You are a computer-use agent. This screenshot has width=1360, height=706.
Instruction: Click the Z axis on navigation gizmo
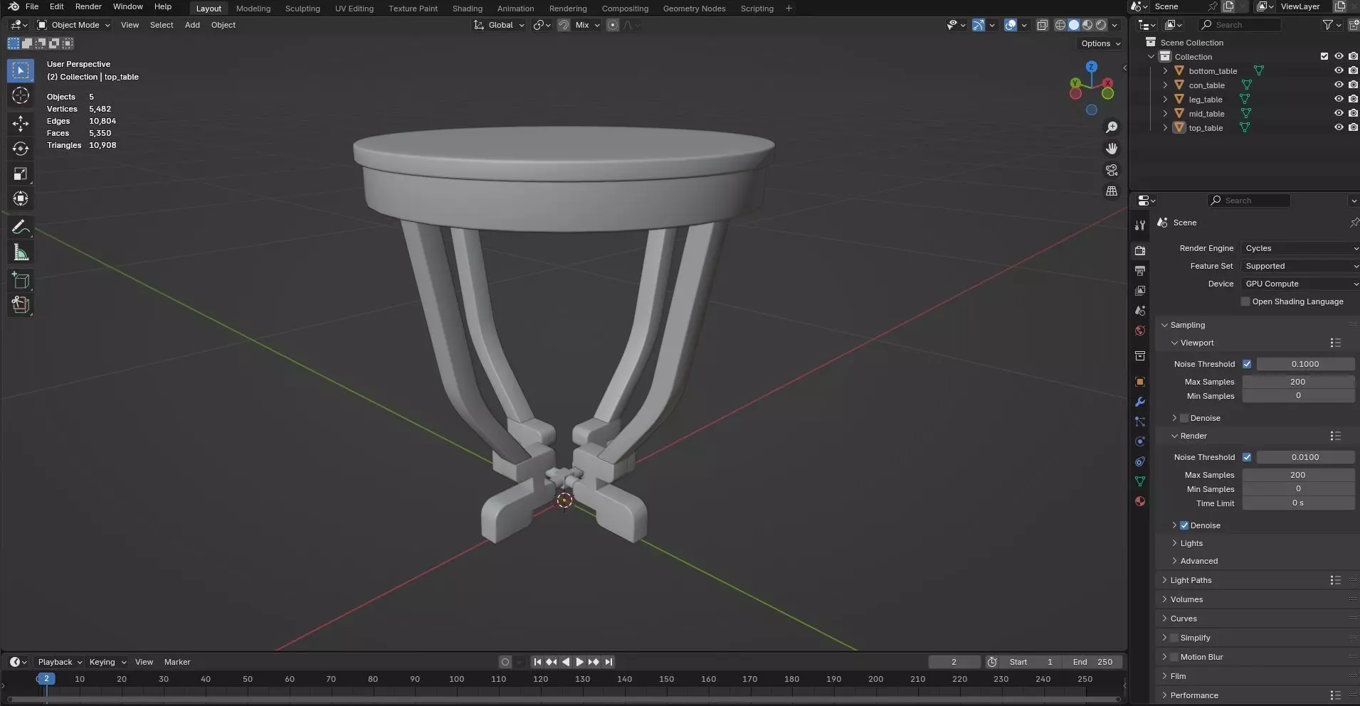point(1091,67)
